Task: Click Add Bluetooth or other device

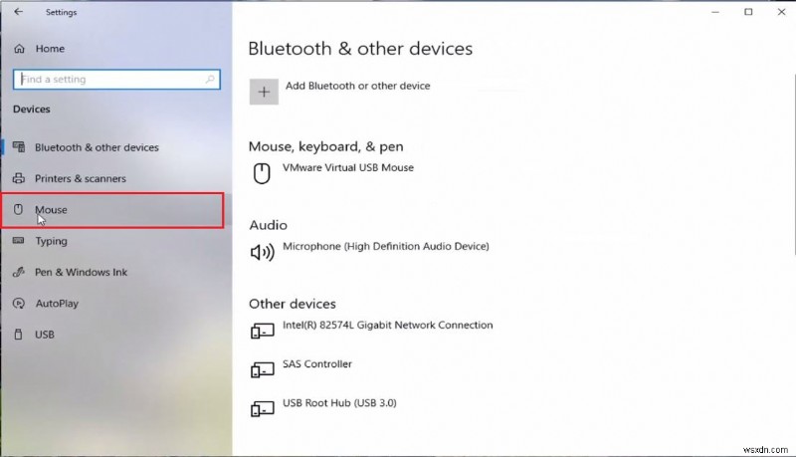Action: 357,87
